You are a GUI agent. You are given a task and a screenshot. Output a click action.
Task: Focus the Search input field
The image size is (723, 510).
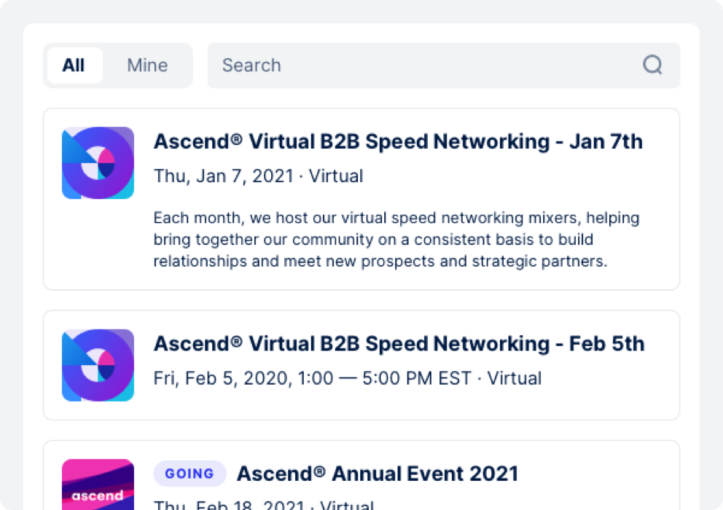pyautogui.click(x=423, y=66)
